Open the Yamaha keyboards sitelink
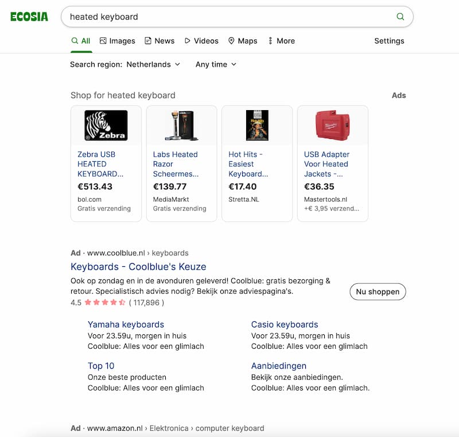The image size is (459, 437). 126,325
